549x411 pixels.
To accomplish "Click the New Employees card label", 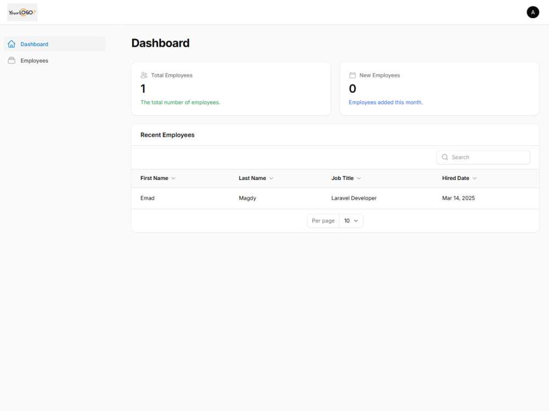I will click(x=379, y=75).
